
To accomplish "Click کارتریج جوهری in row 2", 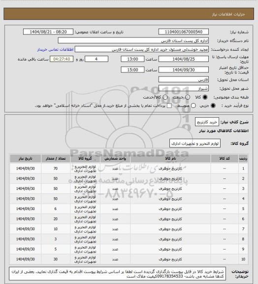I will 170,178.
